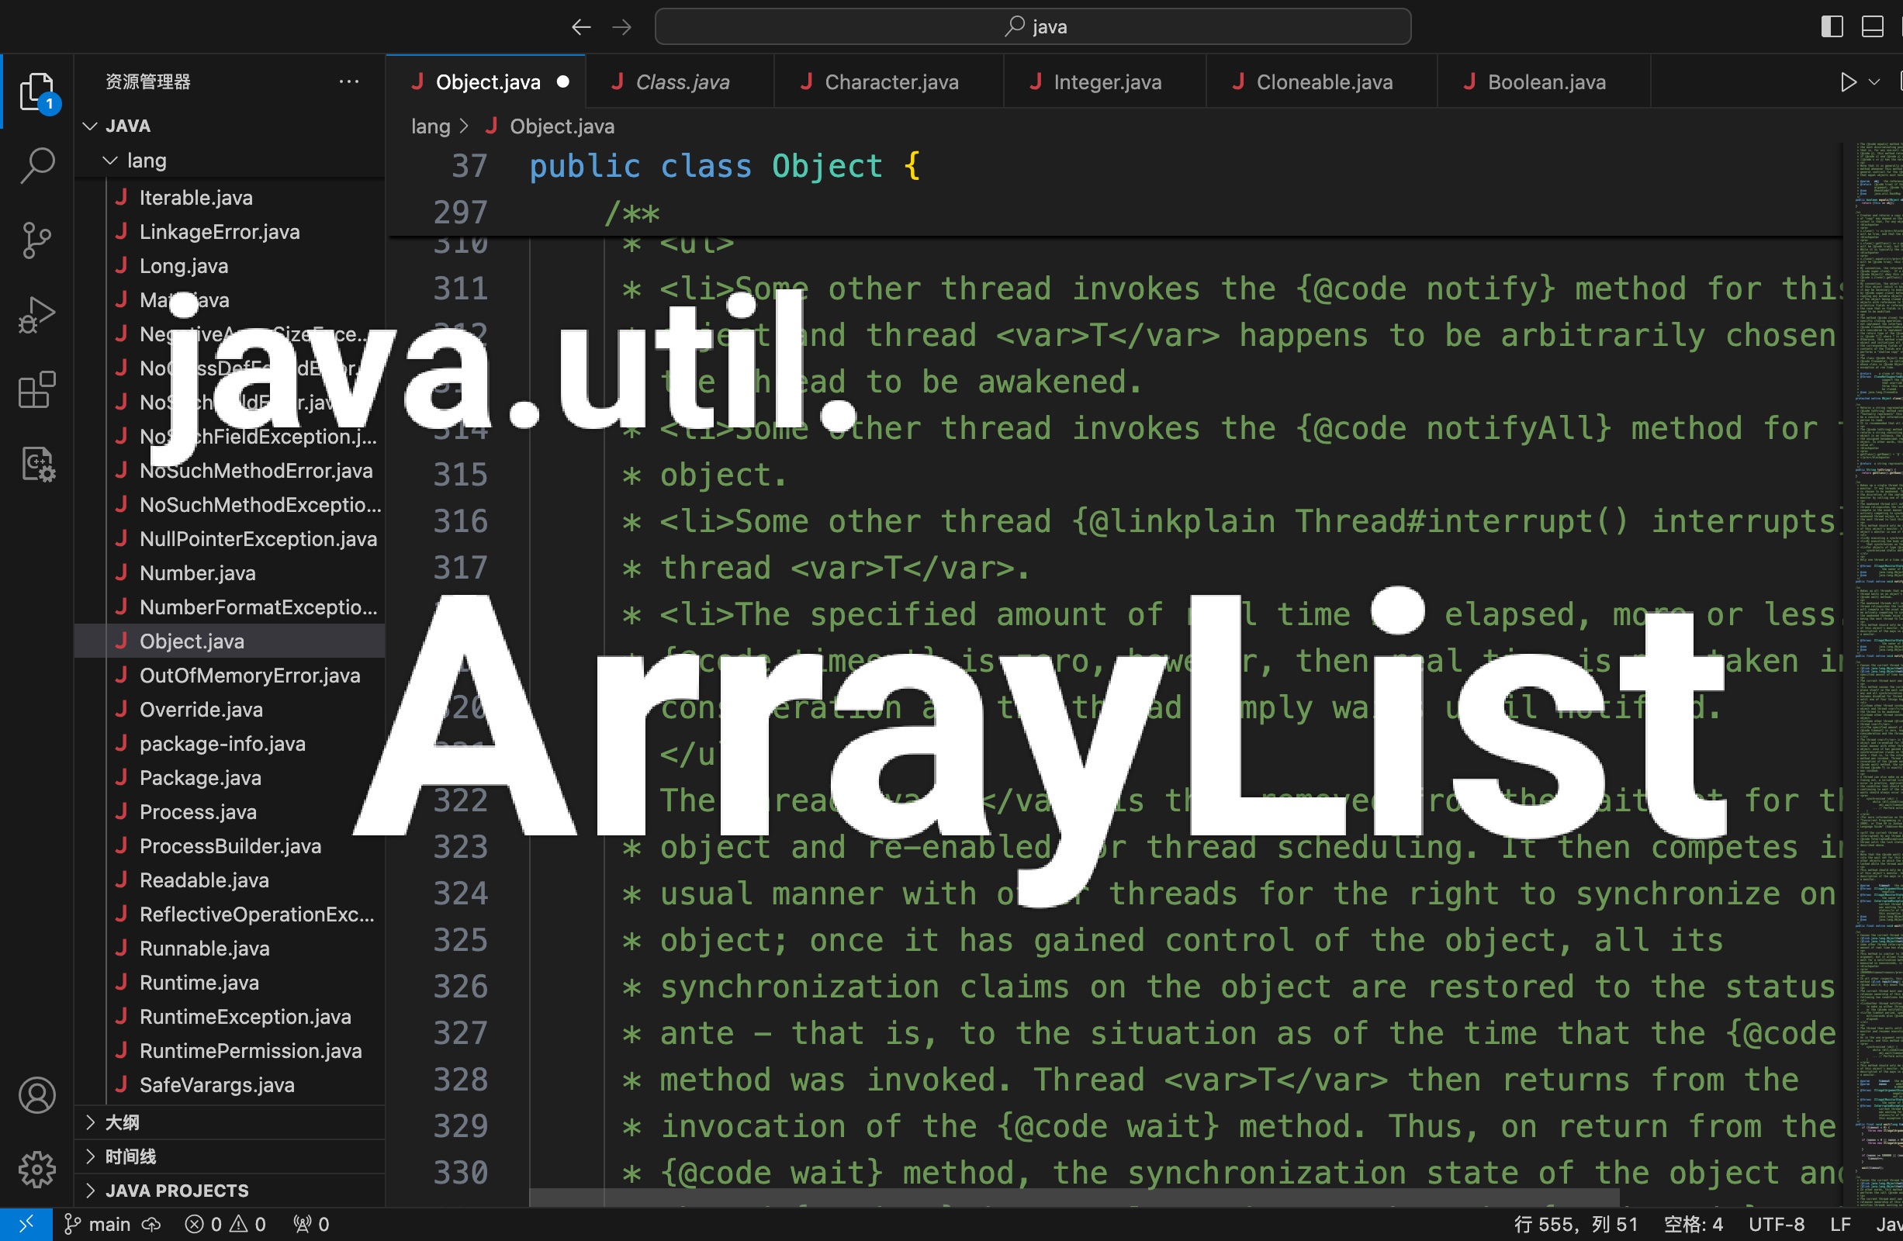Run the Java file with the play button
This screenshot has height=1241, width=1903.
point(1848,81)
